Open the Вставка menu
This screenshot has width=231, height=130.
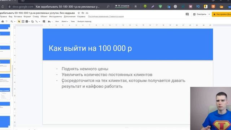click(18, 17)
